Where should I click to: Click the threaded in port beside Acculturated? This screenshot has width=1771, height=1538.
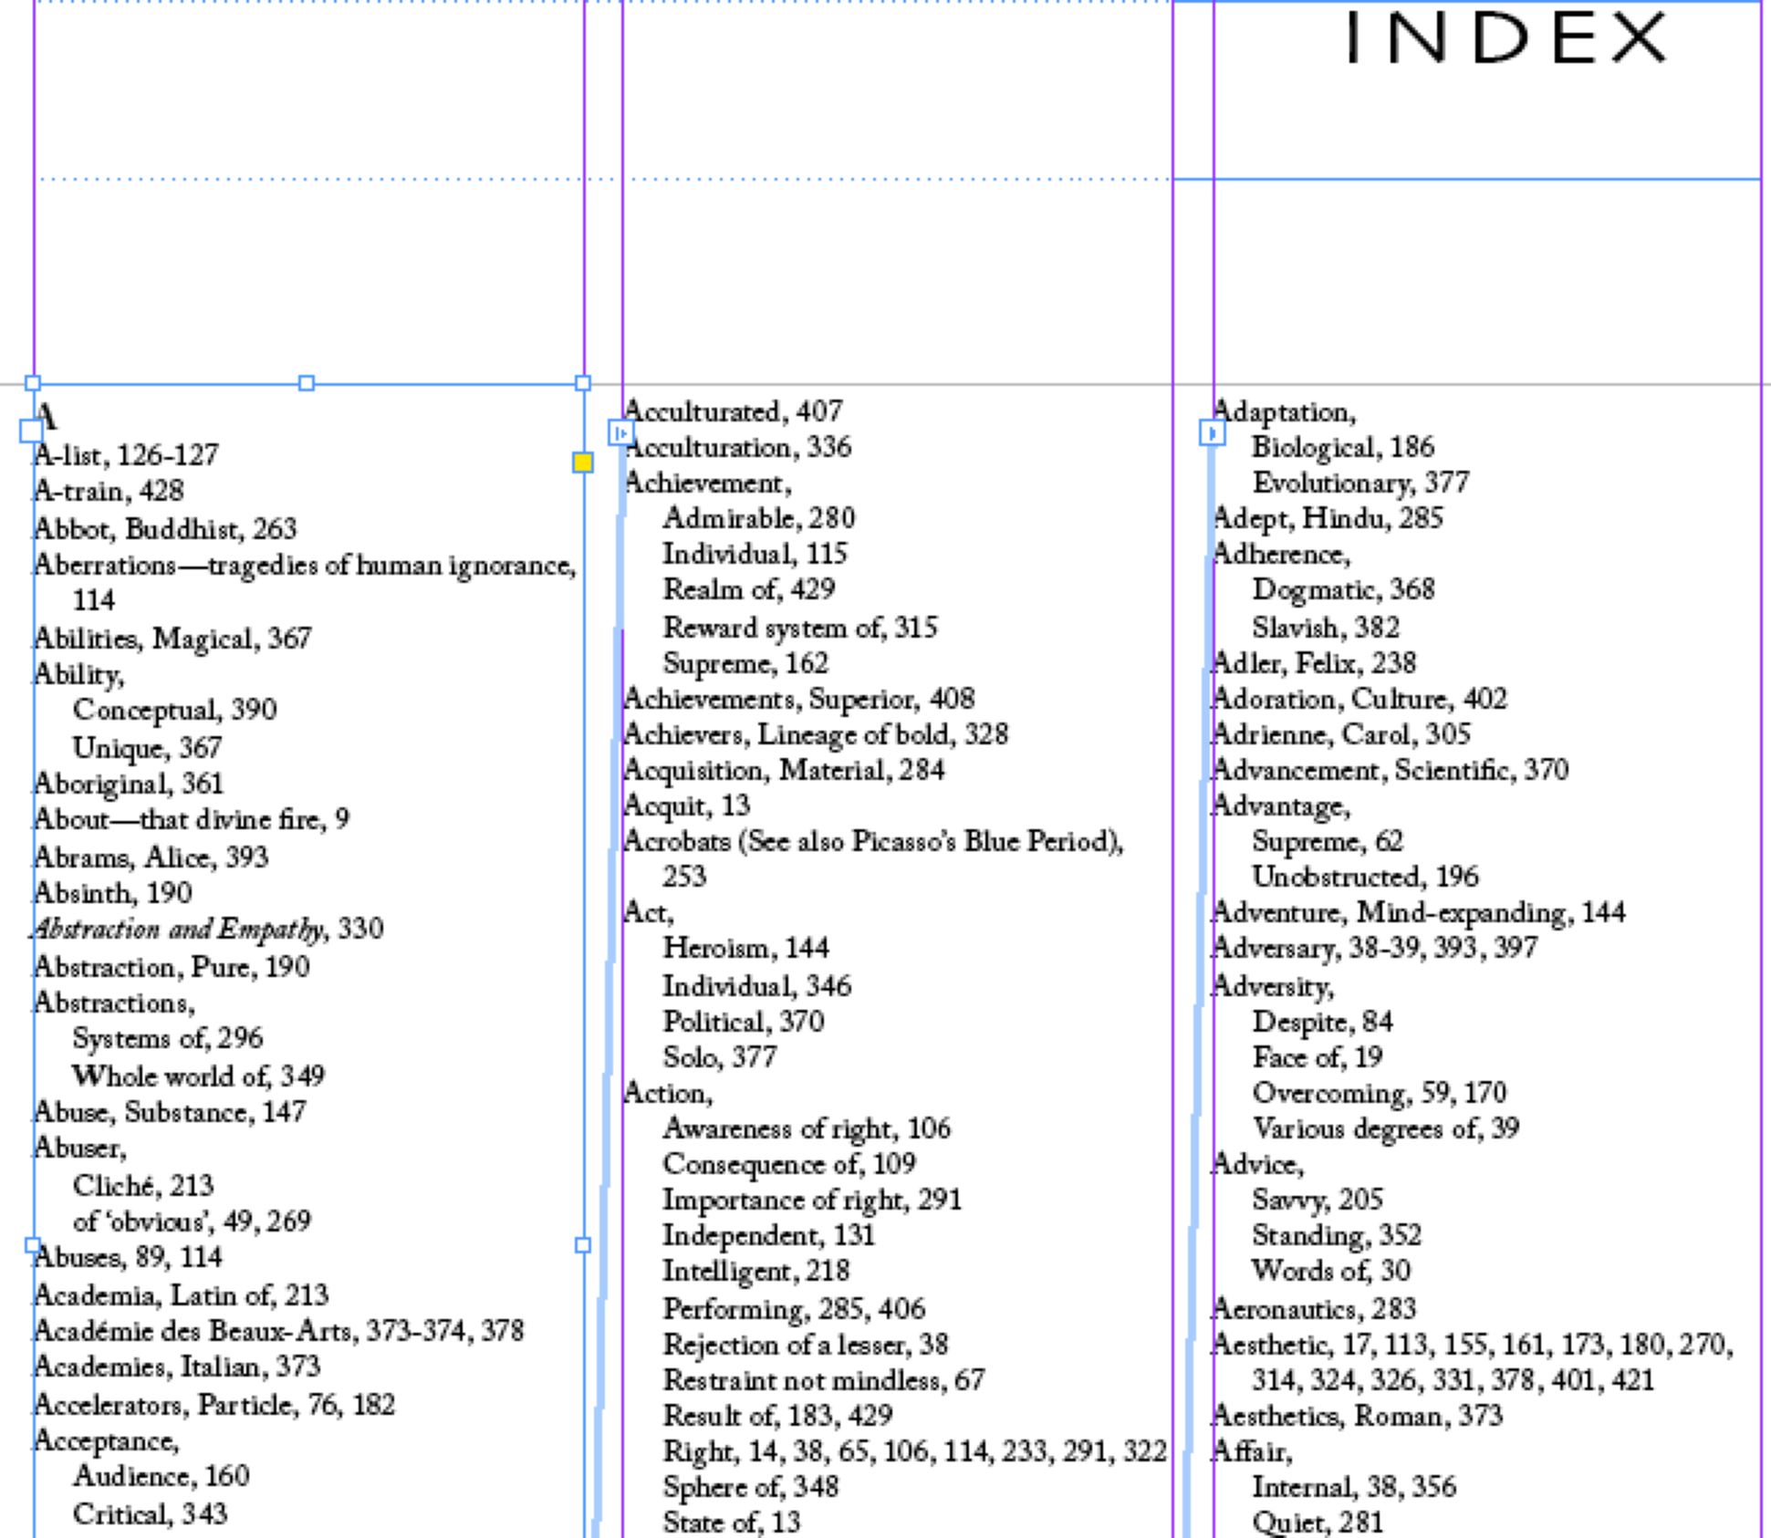[x=620, y=432]
